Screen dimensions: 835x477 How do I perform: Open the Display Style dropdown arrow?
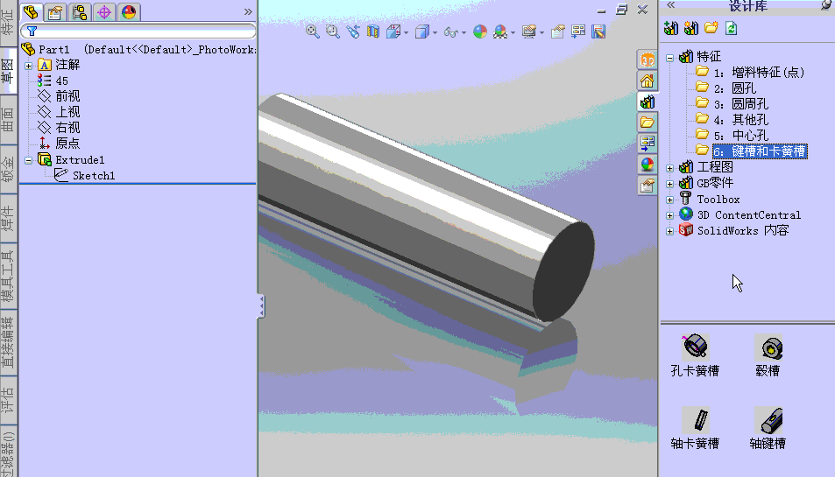435,32
